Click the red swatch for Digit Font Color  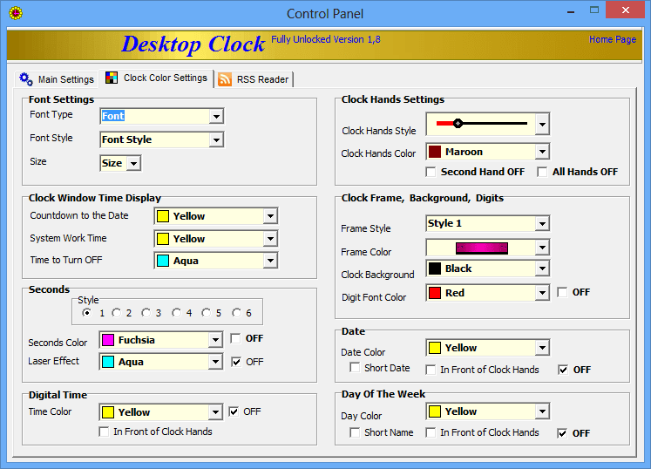435,293
